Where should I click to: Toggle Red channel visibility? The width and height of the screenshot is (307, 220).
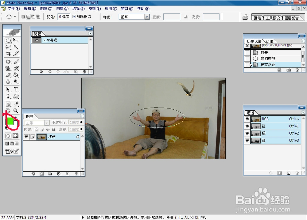tap(247, 126)
